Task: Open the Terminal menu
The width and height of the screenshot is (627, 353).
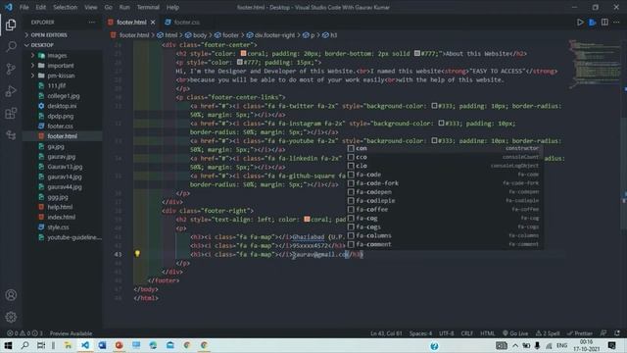Action: (148, 7)
